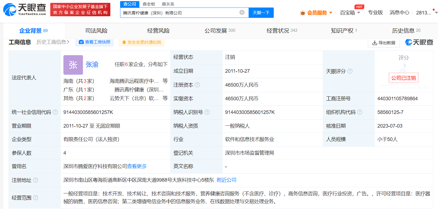The height and width of the screenshot is (209, 438).
Task: Click 查看更多 beside former name
Action: click(x=137, y=166)
